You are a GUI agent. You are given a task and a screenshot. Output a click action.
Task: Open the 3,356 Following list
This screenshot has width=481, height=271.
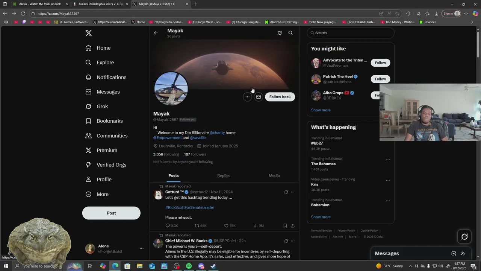[x=166, y=154]
